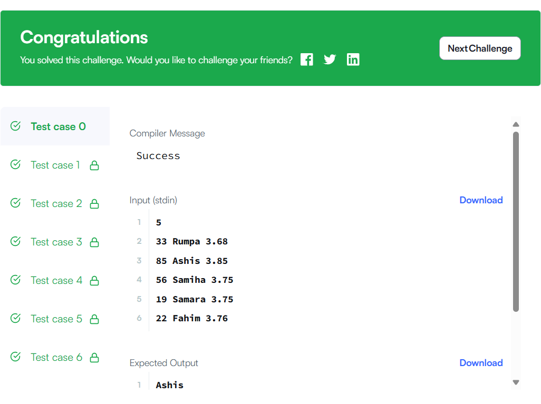Image resolution: width=541 pixels, height=404 pixels.
Task: Select the Test case 1 tab
Action: pyautogui.click(x=55, y=165)
